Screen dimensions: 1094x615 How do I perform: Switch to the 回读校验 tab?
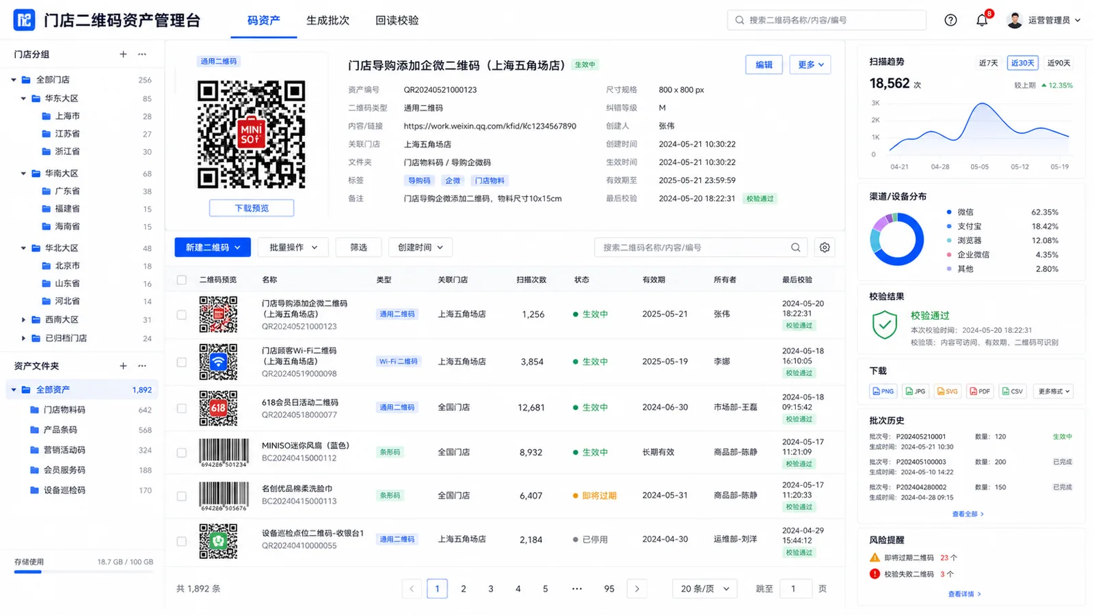click(397, 20)
